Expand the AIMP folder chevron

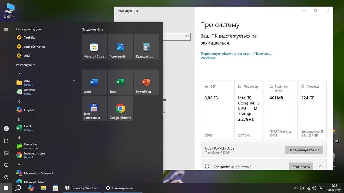click(74, 81)
